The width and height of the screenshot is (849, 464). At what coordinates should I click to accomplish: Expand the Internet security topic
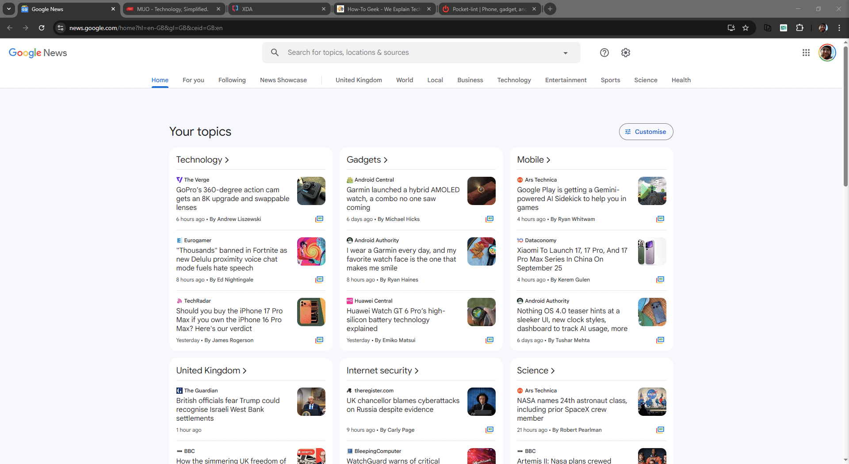click(x=382, y=371)
